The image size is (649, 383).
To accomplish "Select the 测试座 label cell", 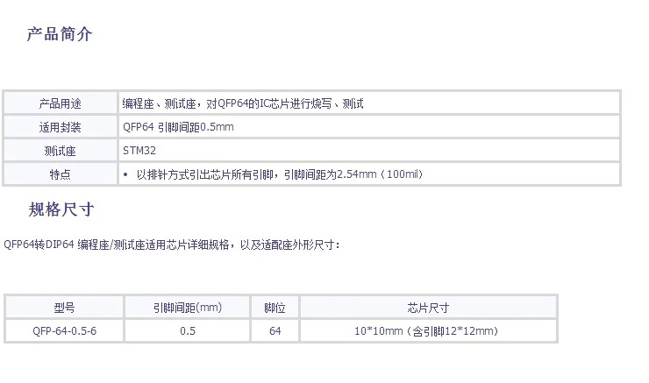I will tap(61, 151).
